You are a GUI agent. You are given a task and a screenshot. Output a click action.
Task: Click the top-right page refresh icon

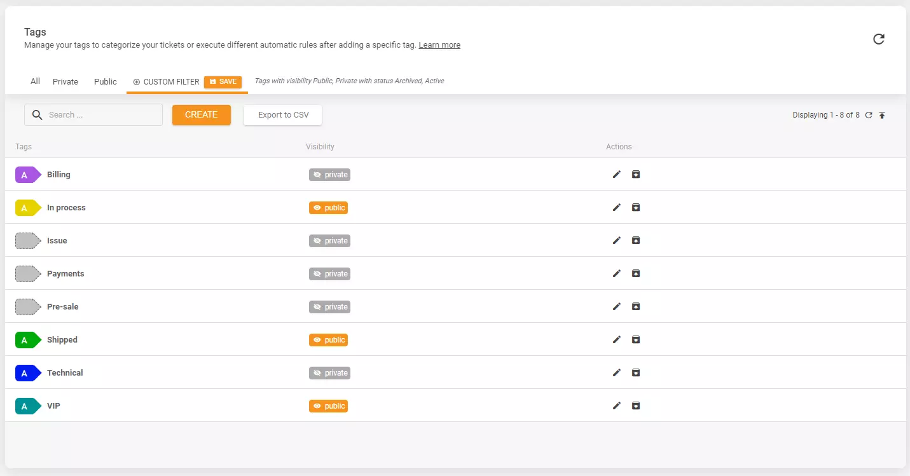pyautogui.click(x=878, y=39)
